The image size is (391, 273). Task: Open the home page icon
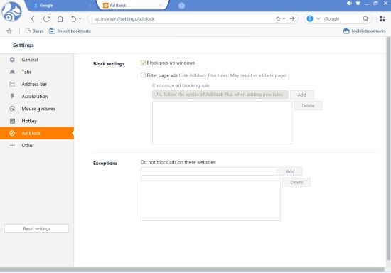coord(60,18)
